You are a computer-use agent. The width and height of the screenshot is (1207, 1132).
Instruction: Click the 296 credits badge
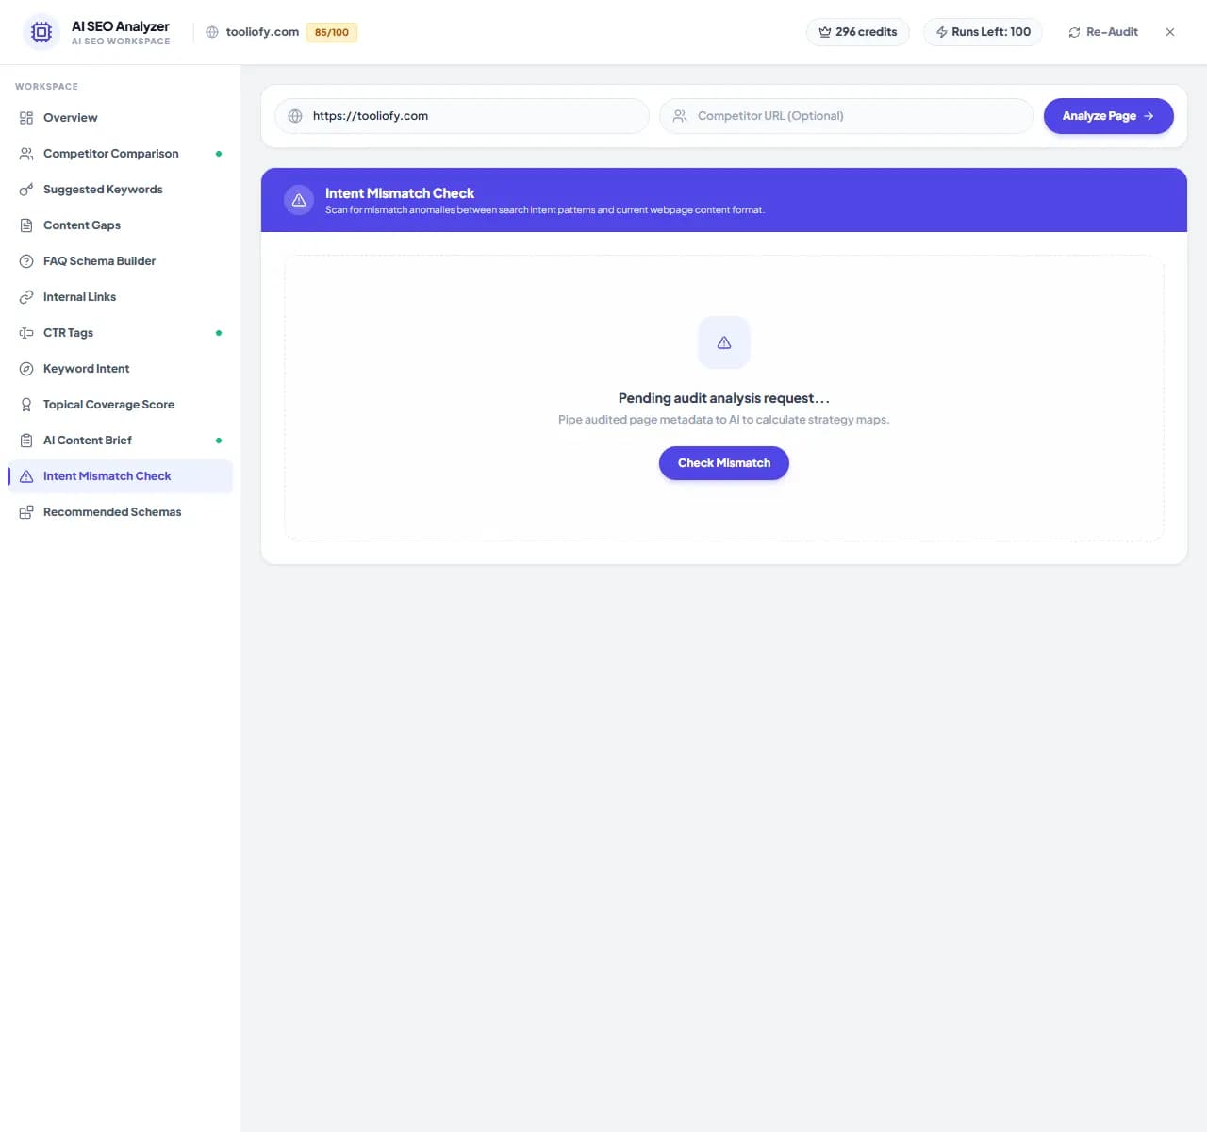point(858,32)
